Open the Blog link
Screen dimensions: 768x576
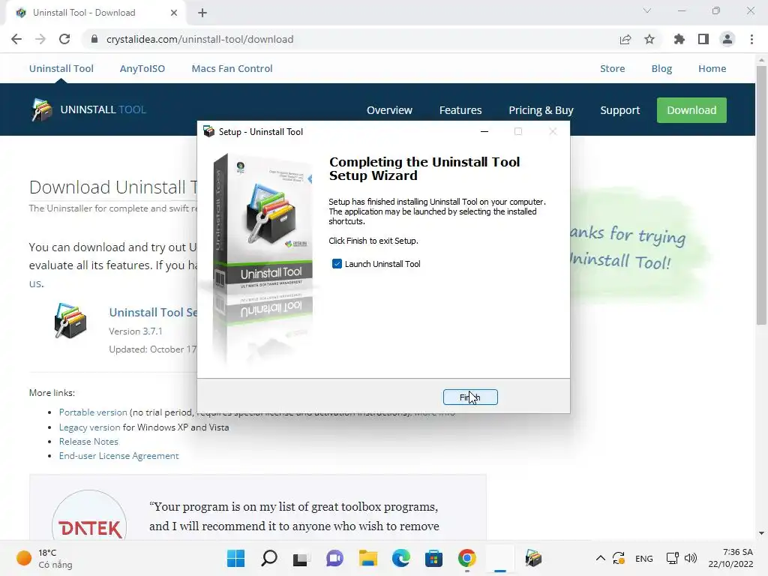click(661, 68)
